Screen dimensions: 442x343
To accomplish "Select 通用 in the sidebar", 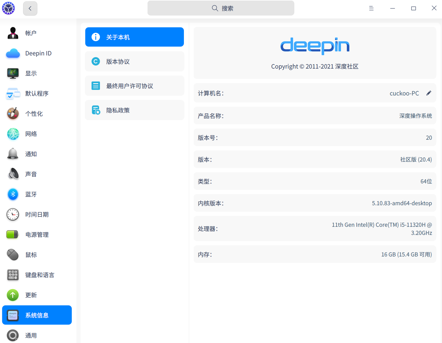I will (x=37, y=335).
